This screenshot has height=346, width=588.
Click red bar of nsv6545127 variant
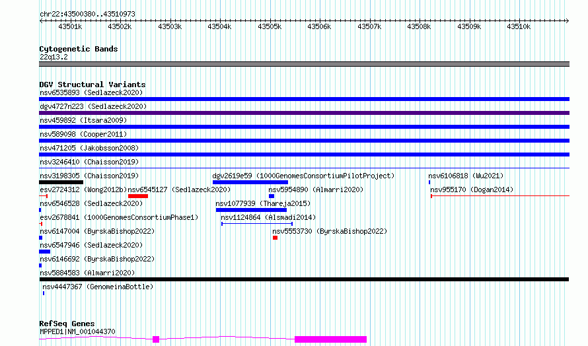point(138,196)
